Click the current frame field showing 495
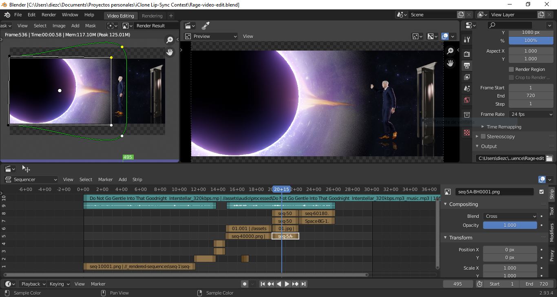 (458, 284)
